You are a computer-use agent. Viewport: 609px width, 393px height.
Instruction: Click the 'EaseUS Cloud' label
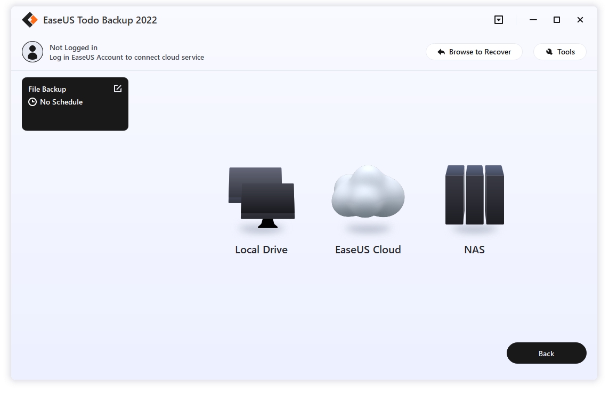[368, 250]
